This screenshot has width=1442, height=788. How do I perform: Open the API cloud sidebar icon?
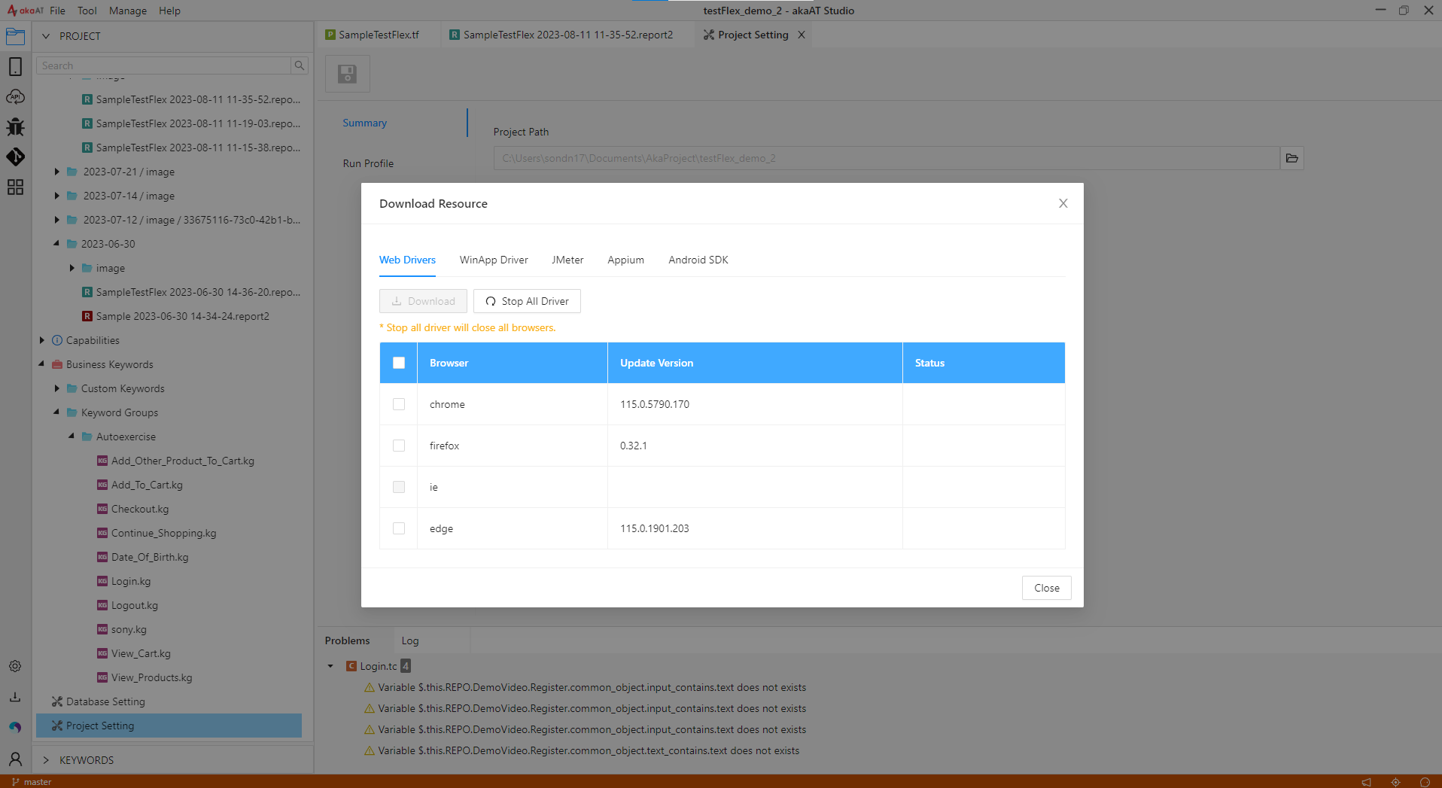click(x=15, y=97)
